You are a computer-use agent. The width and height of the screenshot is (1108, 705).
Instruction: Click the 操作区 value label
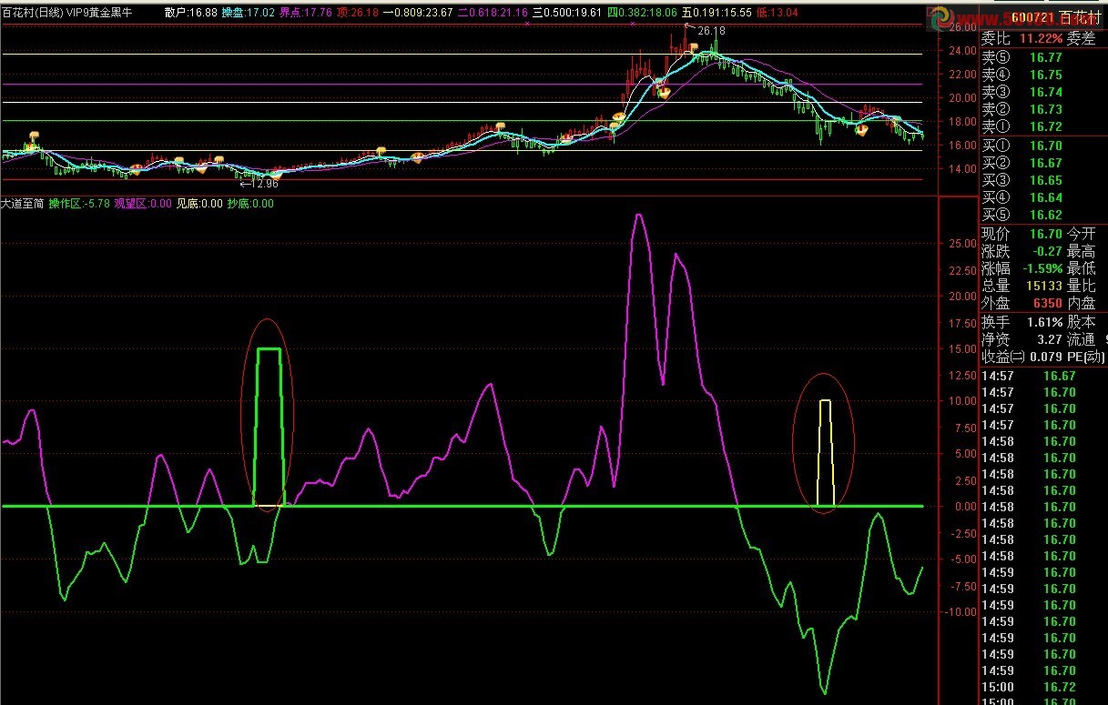[78, 204]
